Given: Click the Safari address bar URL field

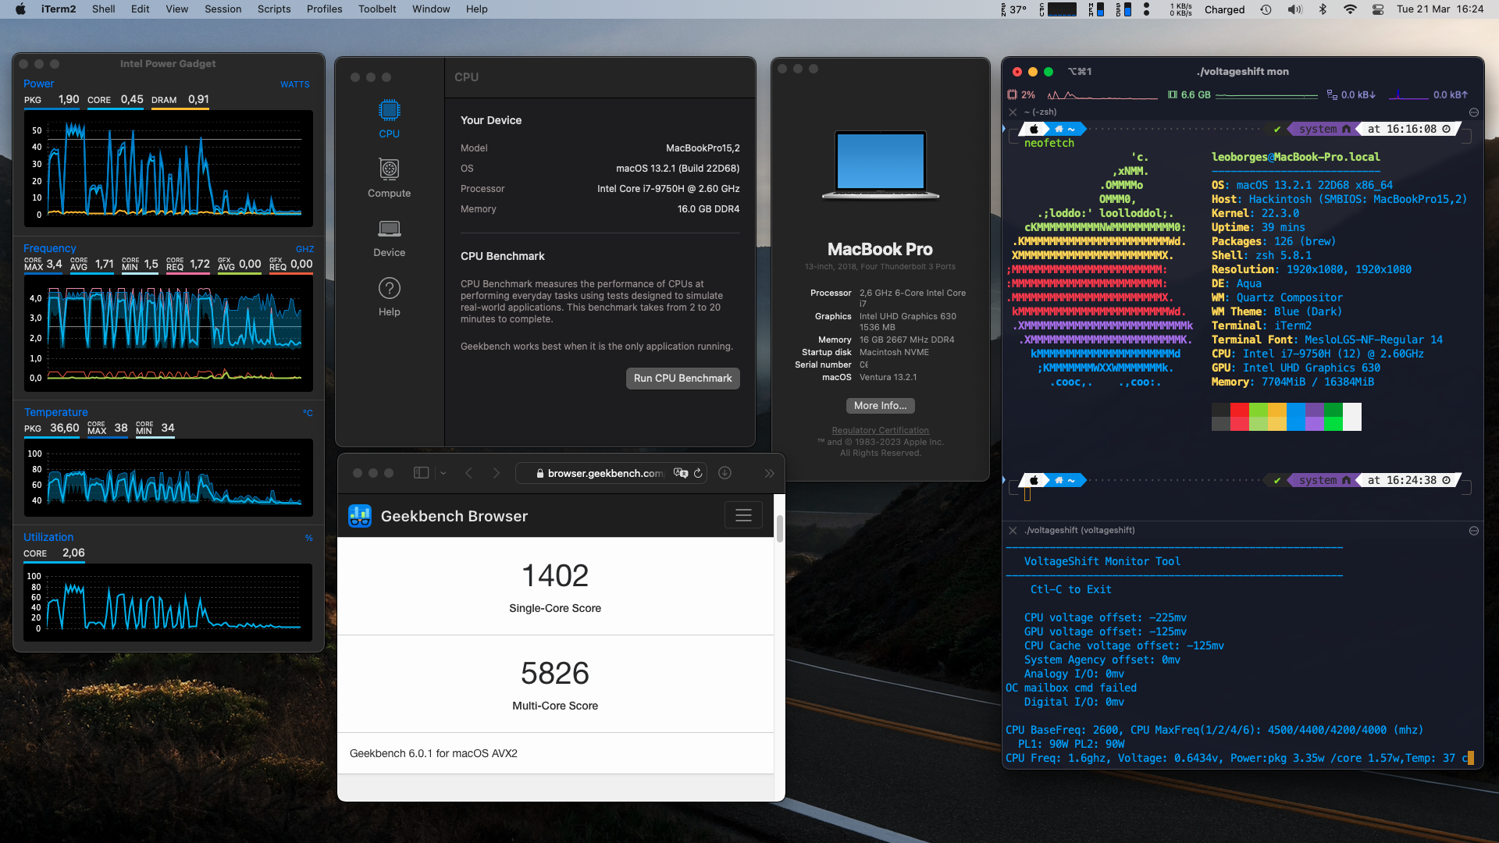Looking at the screenshot, I should (x=601, y=473).
